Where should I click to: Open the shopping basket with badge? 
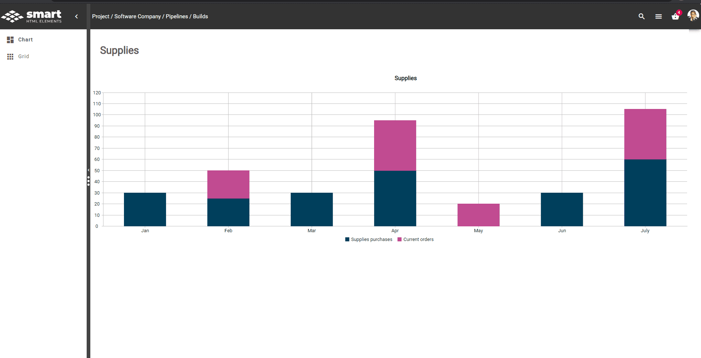click(x=675, y=16)
